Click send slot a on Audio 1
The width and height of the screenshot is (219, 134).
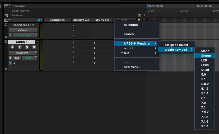[102, 43]
